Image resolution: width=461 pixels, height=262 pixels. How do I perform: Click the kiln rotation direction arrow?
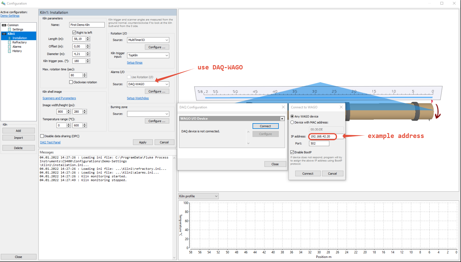(438, 112)
